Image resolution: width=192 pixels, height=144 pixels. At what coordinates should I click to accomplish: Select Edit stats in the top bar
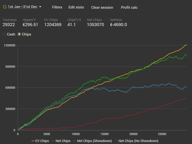click(x=76, y=7)
